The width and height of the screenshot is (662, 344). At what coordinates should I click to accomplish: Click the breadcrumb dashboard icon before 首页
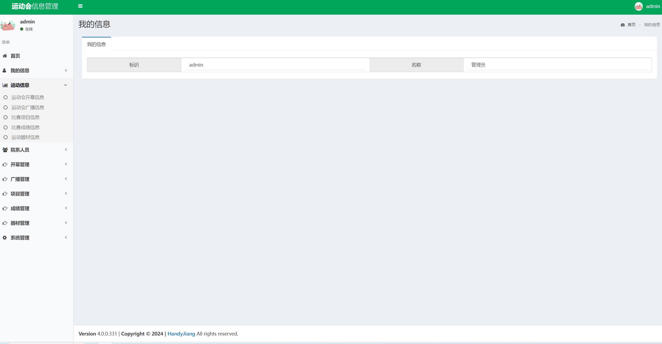click(623, 24)
